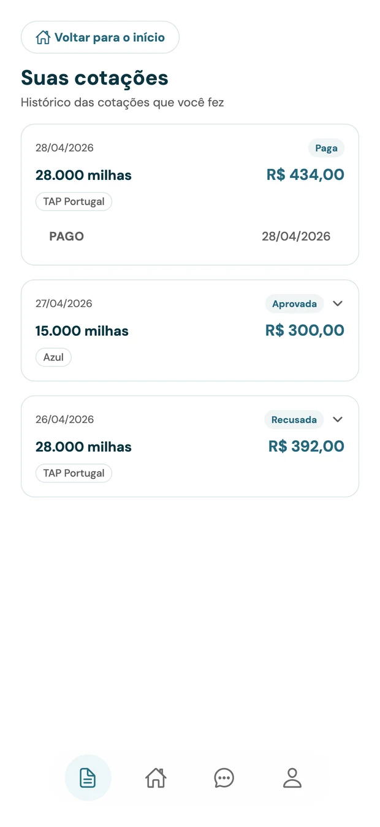The image size is (380, 827).
Task: Click the Recusada status badge
Action: (294, 419)
